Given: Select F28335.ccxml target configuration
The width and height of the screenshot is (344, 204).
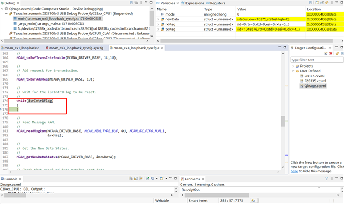Looking at the screenshot, I should [x=313, y=81].
